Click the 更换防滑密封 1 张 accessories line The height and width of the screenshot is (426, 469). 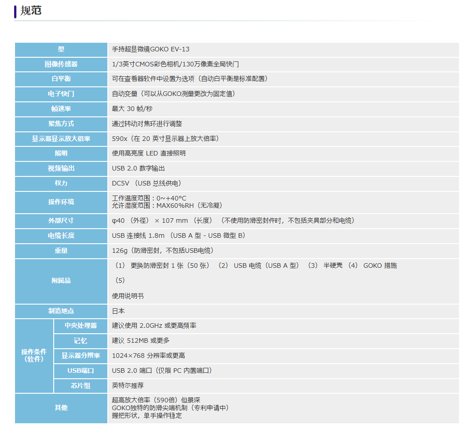(x=255, y=266)
